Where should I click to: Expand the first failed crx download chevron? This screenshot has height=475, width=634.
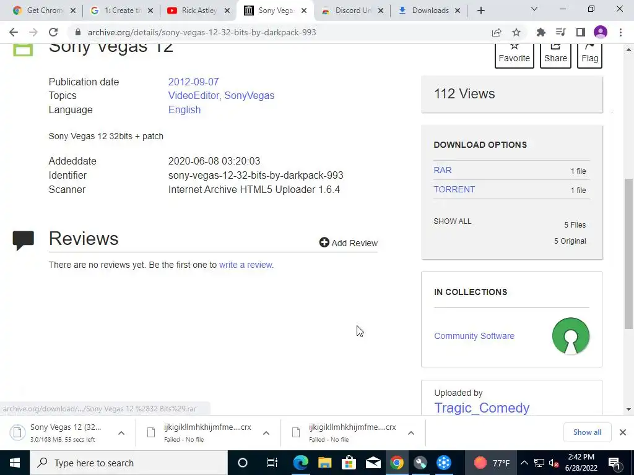click(x=266, y=432)
